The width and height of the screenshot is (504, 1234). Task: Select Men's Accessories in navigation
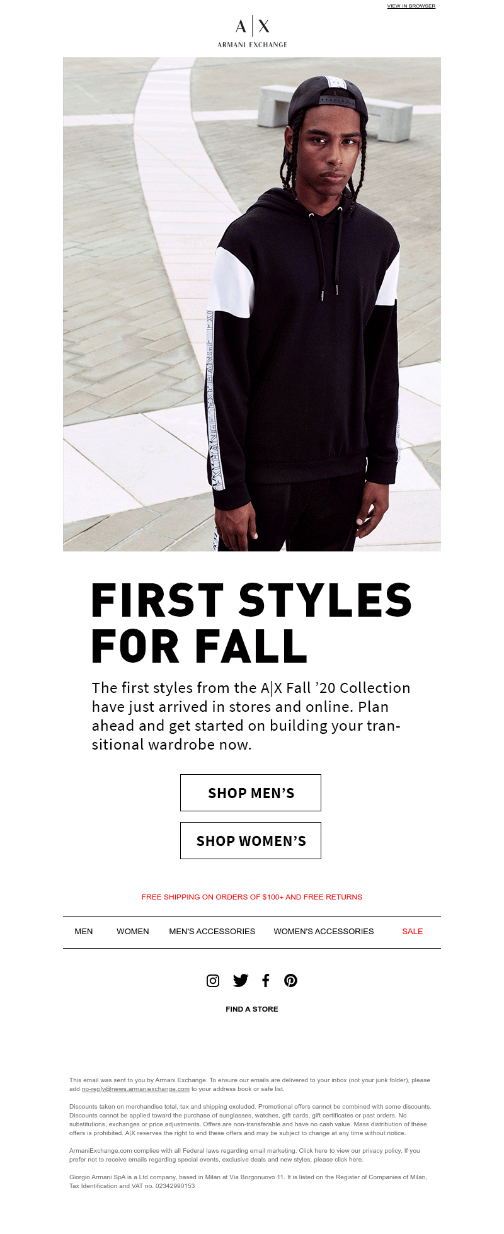[212, 931]
